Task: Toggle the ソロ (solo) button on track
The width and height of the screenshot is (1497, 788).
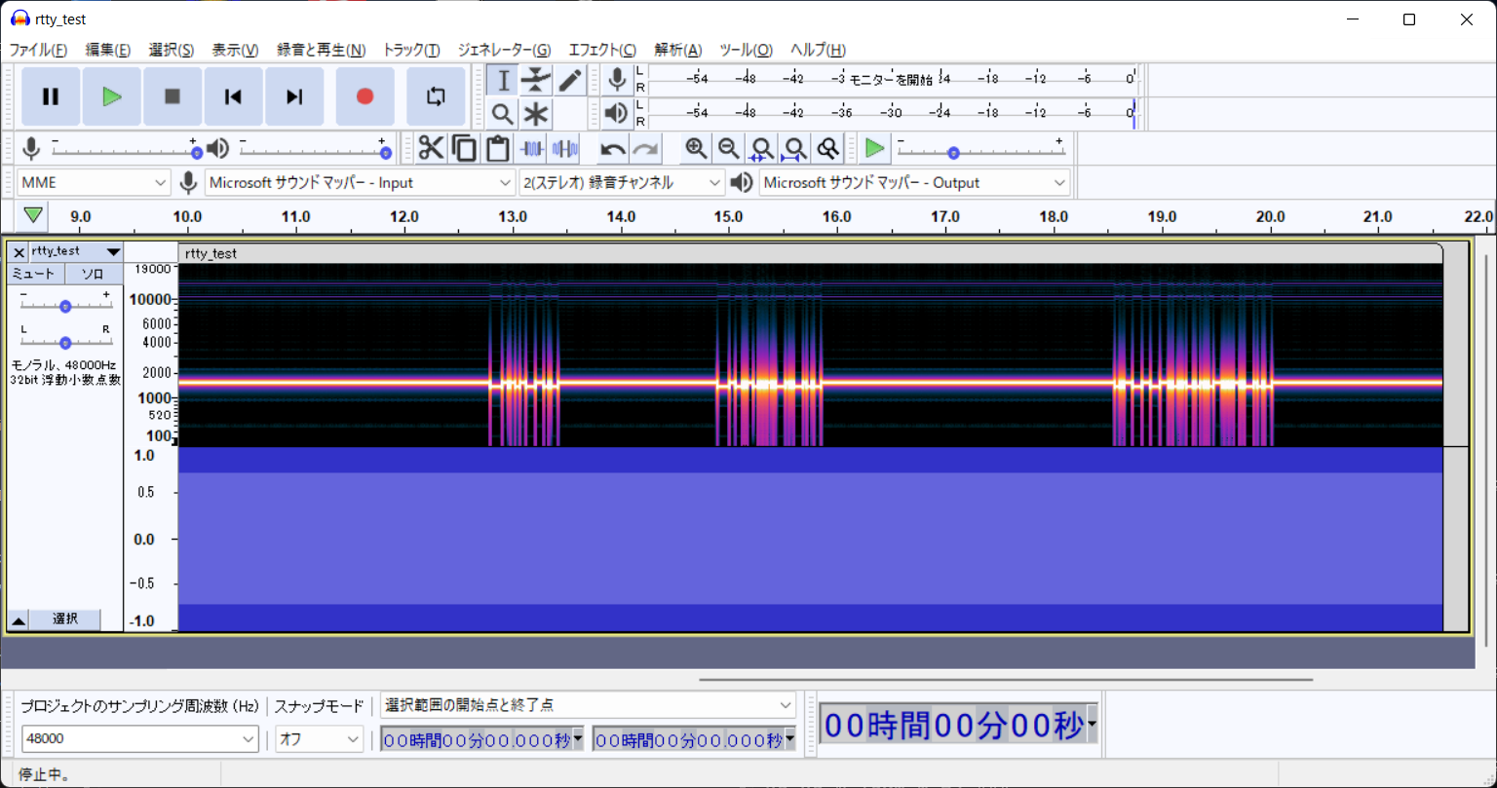Action: (93, 274)
